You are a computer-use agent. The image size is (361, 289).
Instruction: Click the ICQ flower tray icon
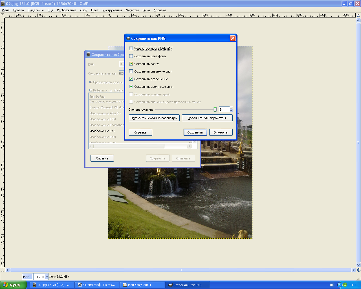click(345, 285)
